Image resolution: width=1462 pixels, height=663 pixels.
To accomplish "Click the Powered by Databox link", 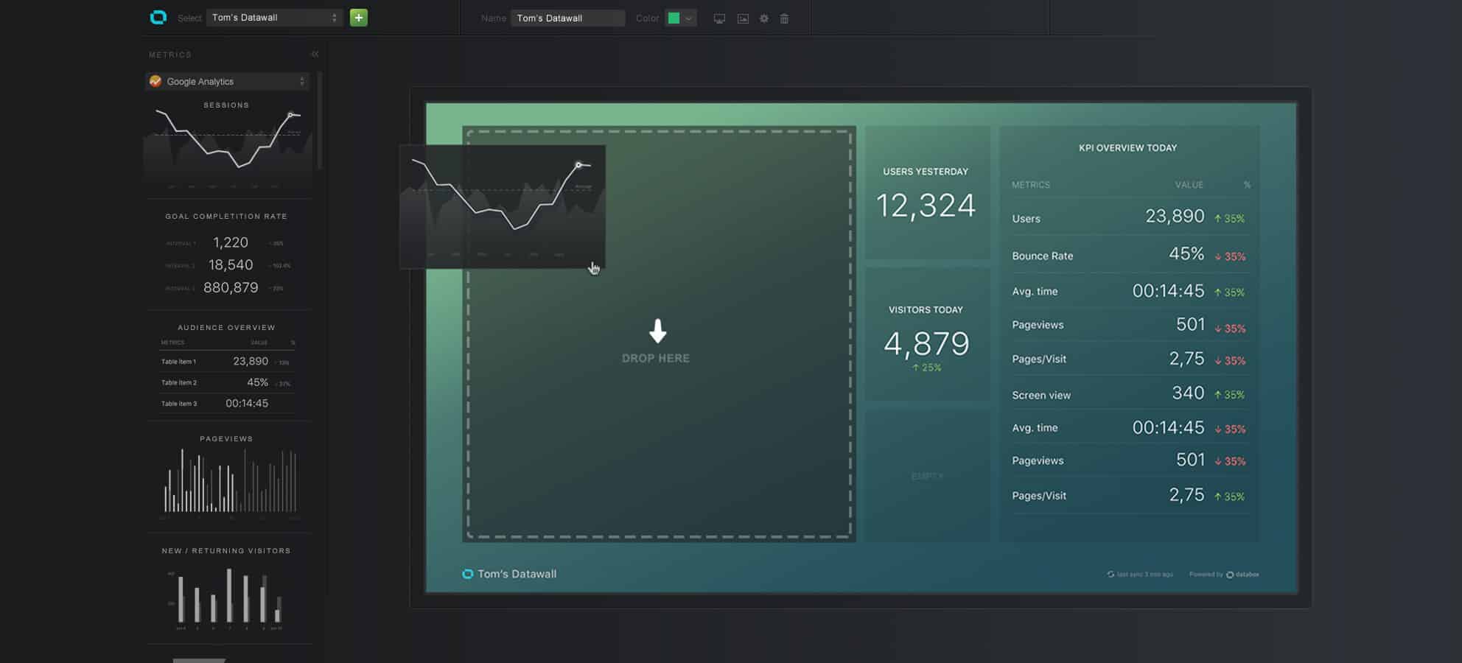I will click(x=1224, y=575).
